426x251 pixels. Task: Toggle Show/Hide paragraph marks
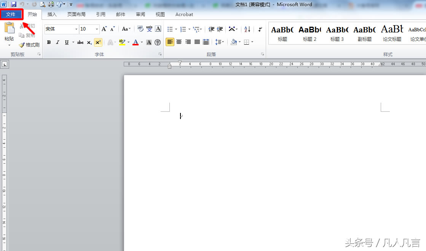pos(260,29)
